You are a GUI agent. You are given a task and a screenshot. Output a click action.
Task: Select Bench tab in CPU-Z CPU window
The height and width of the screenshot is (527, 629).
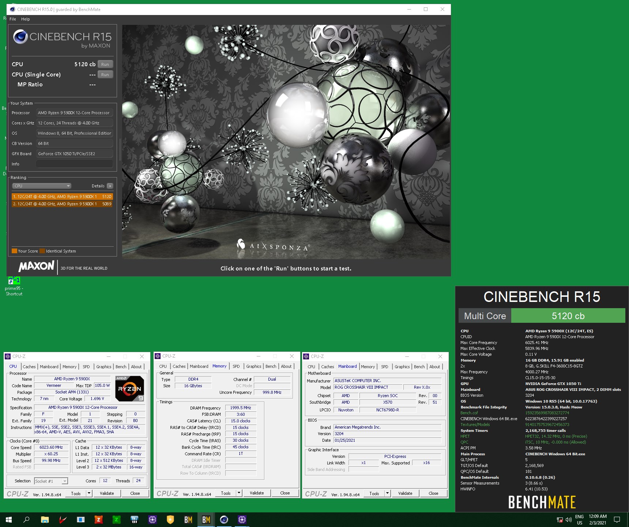[121, 366]
